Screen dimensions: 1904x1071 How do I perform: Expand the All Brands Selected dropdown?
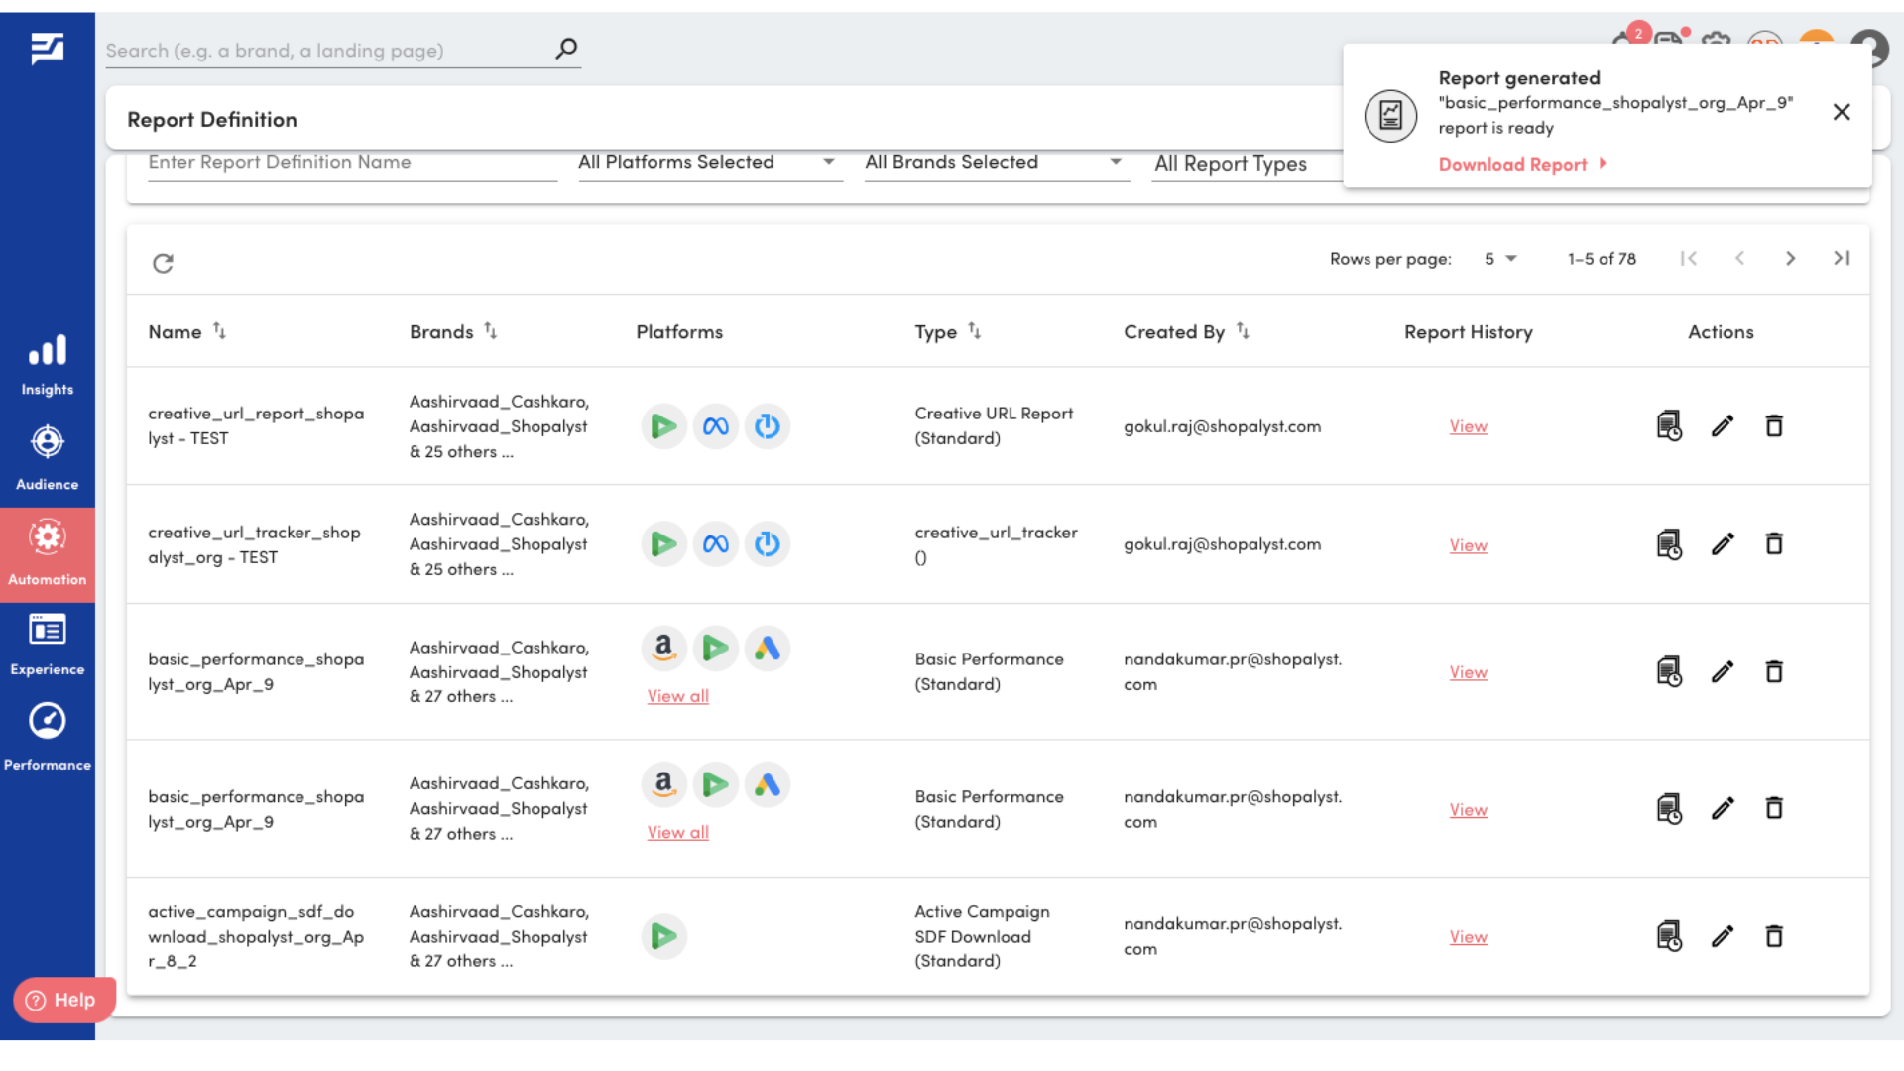pos(996,163)
